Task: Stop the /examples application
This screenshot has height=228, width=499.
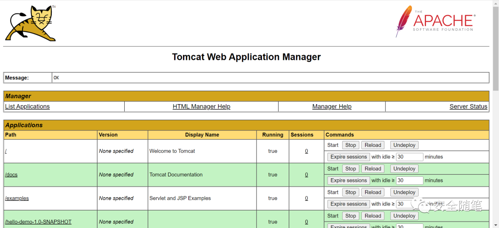Action: click(x=351, y=192)
